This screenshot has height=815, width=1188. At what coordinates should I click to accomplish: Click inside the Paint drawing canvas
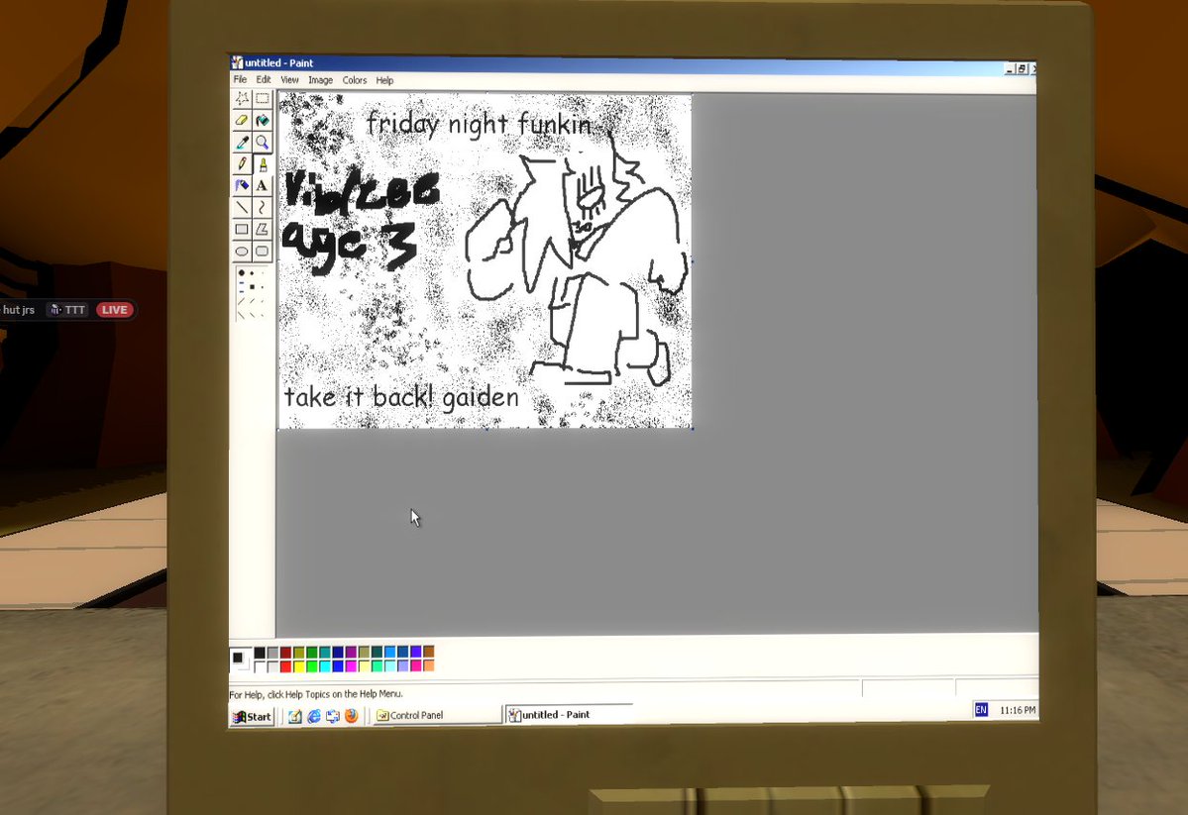(485, 260)
